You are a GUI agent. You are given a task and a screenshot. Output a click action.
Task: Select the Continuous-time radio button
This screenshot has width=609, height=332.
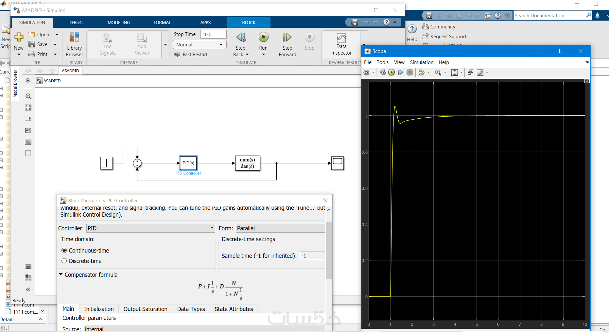tap(64, 250)
